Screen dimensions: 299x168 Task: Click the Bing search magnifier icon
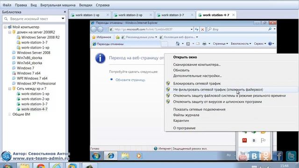(270, 29)
